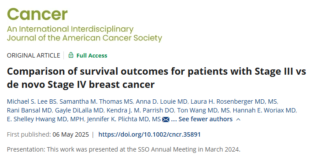
Task: Click "See fewer authors" link
Action: [205, 119]
